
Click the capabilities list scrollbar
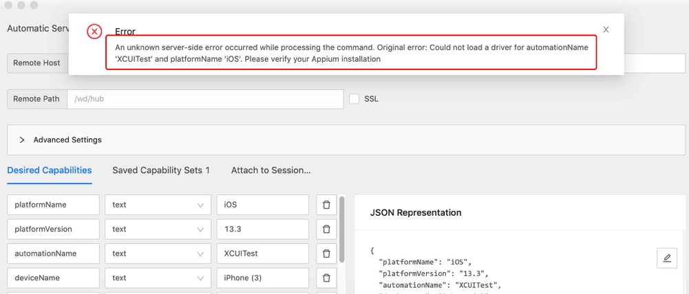coord(342,229)
